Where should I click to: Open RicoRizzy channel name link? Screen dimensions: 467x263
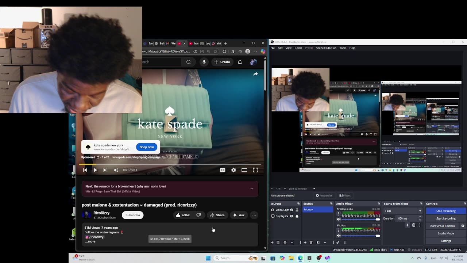pyautogui.click(x=101, y=213)
